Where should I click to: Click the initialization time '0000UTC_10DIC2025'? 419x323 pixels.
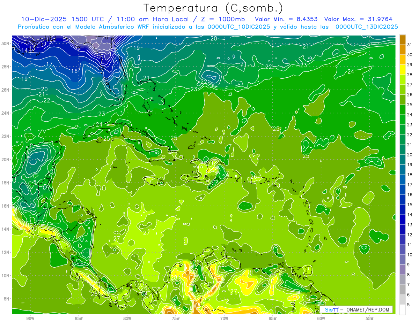tap(238, 27)
